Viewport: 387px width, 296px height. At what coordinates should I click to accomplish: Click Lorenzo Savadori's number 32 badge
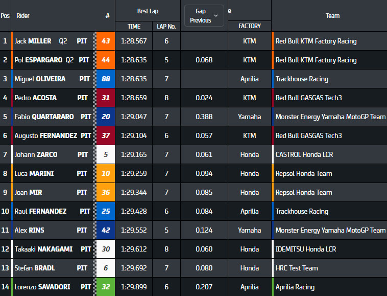(106, 287)
